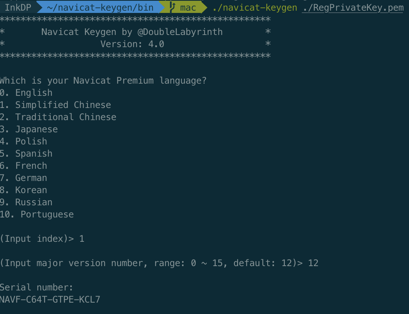Click the Serial number label
Image resolution: width=409 pixels, height=314 pixels.
(x=36, y=287)
